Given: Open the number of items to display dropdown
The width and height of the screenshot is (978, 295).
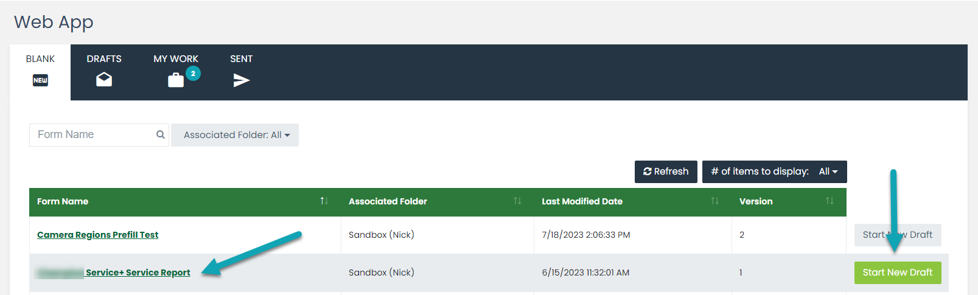Looking at the screenshot, I should (x=774, y=172).
